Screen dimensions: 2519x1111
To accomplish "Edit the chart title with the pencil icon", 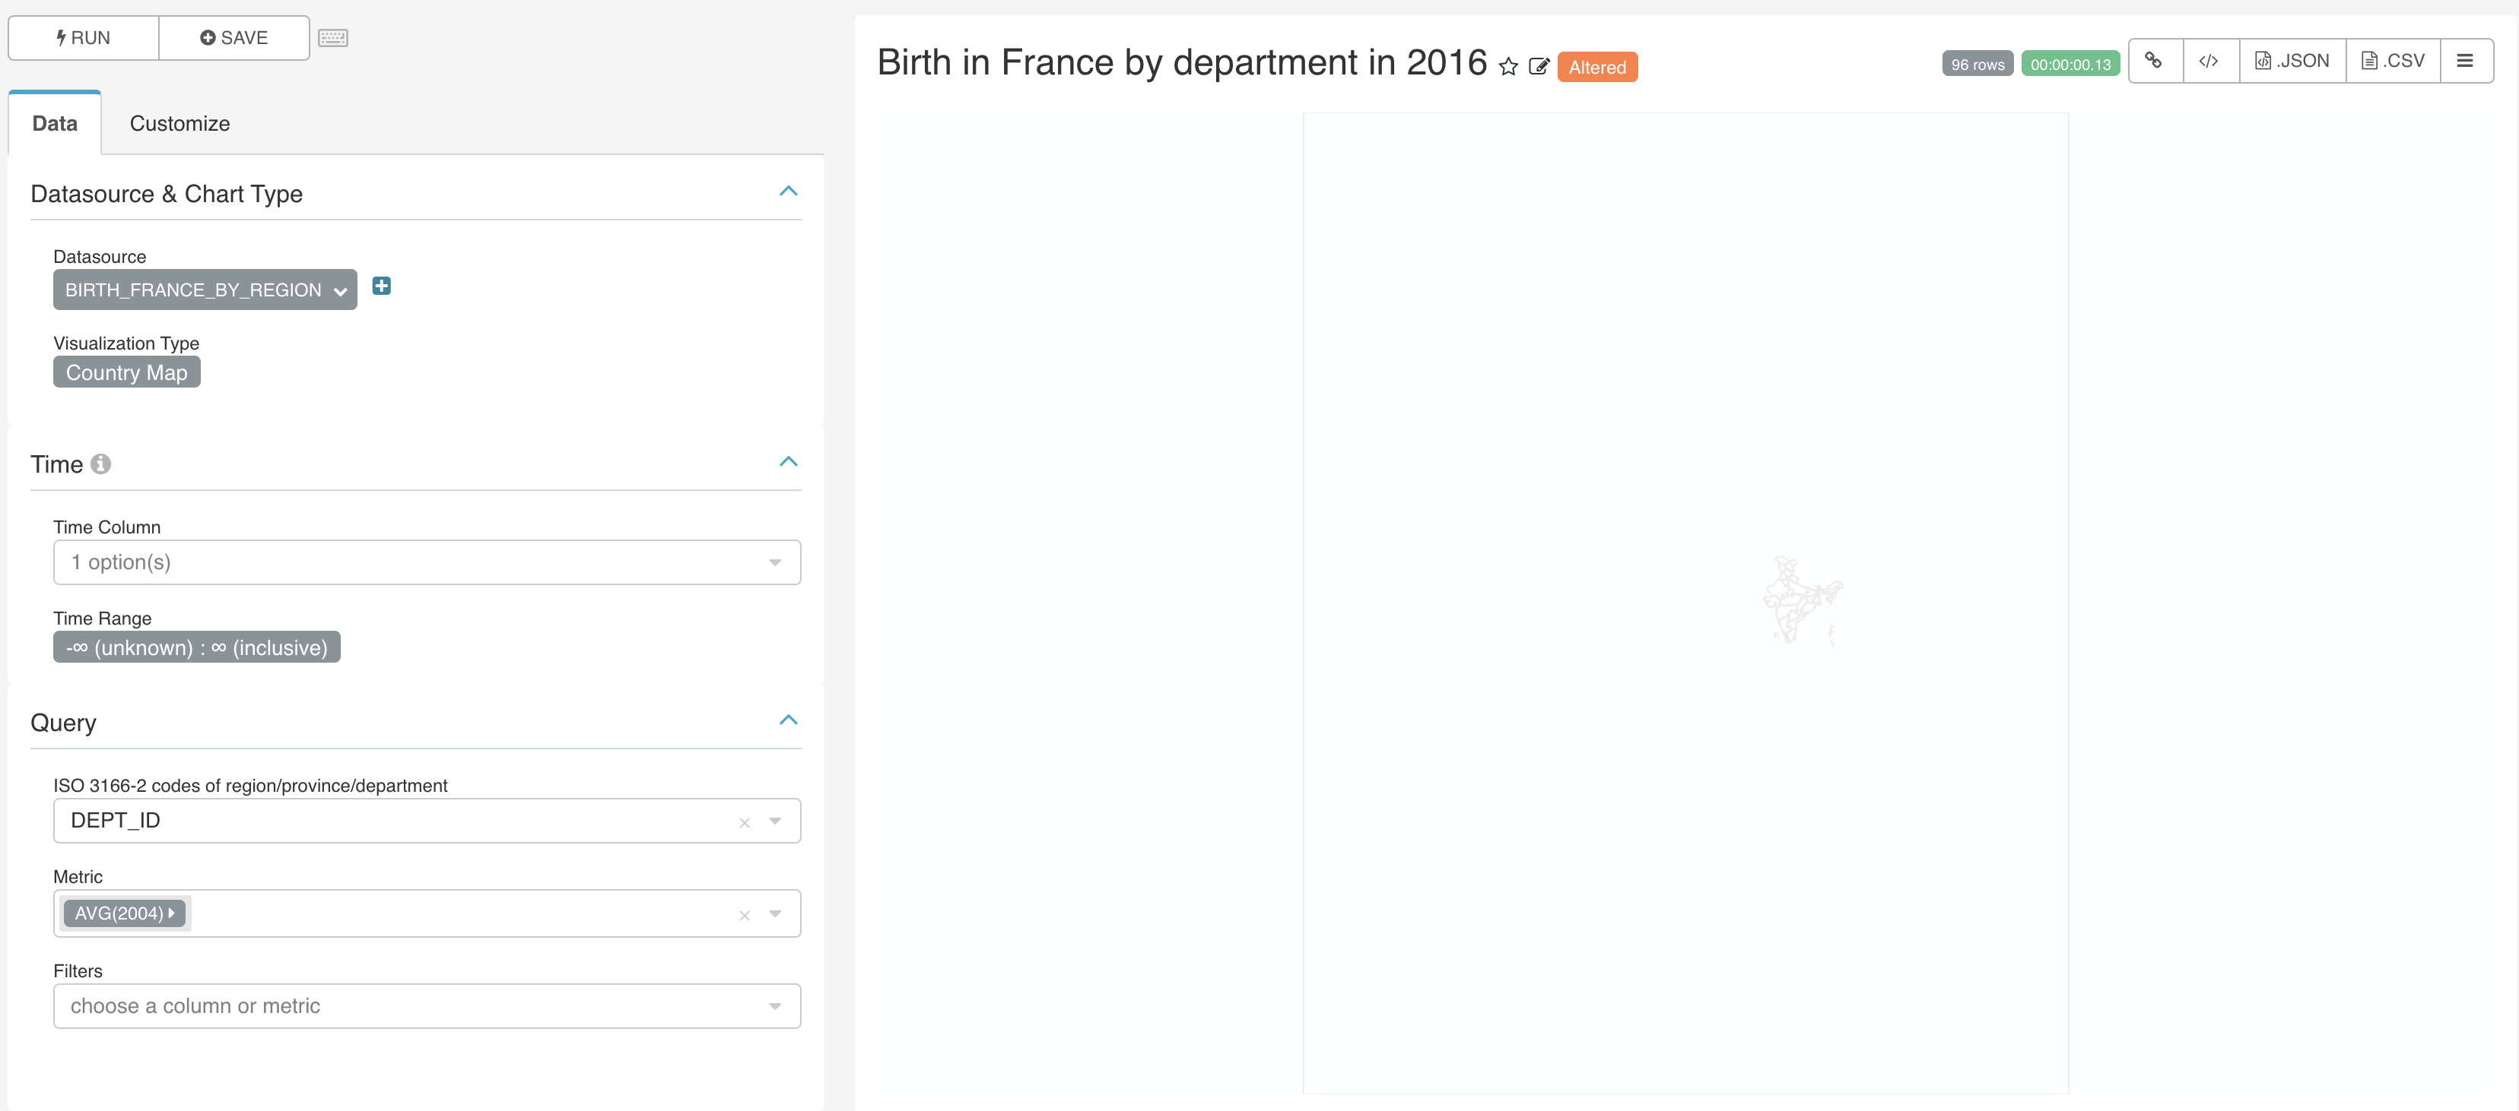I will coord(1538,66).
